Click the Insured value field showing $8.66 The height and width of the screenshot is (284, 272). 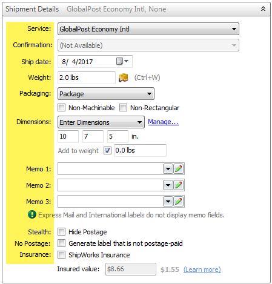click(131, 269)
